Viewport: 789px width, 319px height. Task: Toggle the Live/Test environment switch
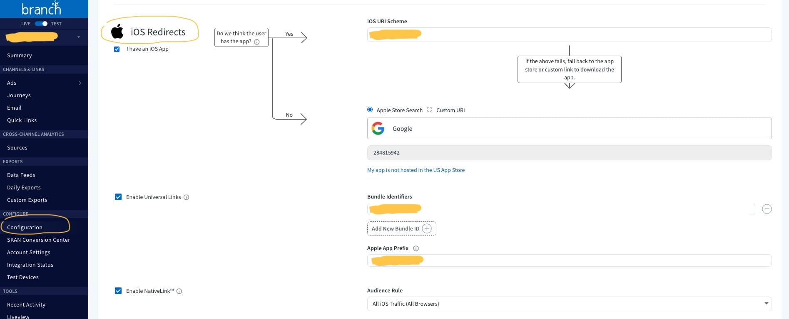pos(41,24)
